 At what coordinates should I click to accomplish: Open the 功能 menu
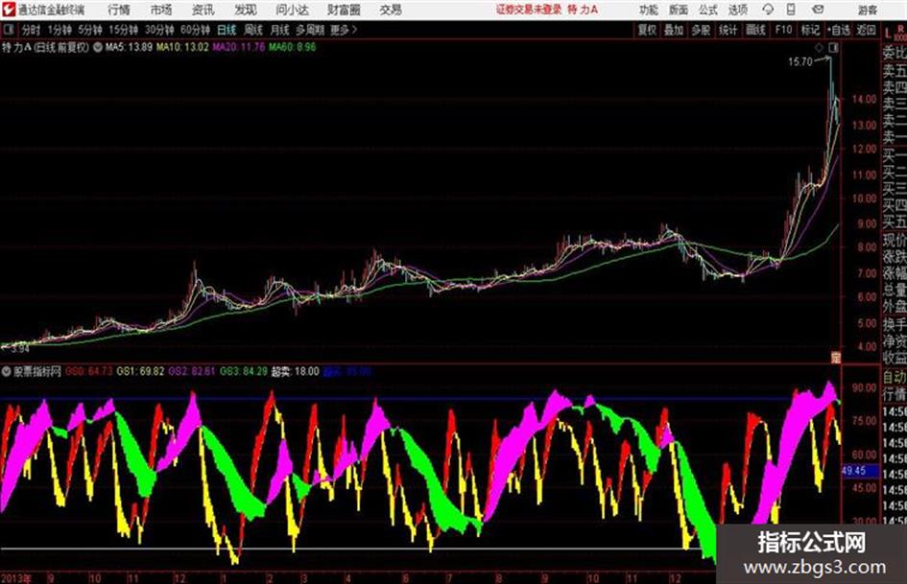[x=649, y=10]
